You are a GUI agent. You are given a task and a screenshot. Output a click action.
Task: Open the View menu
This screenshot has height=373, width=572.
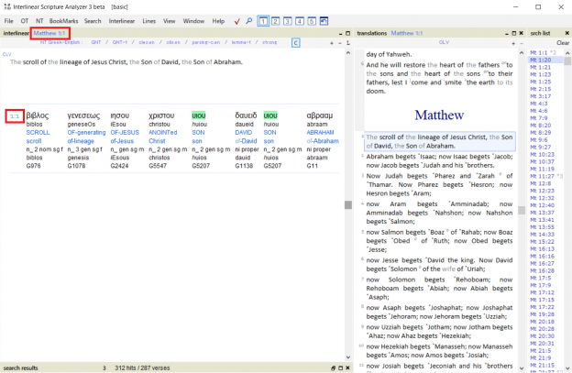(169, 21)
